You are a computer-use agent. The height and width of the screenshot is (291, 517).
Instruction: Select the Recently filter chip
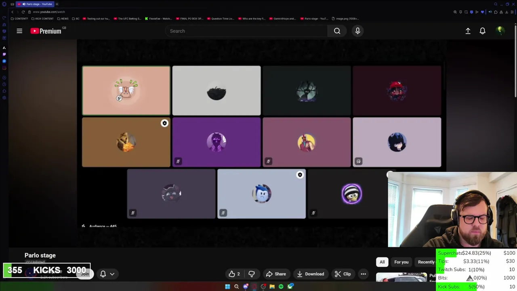tap(426, 262)
